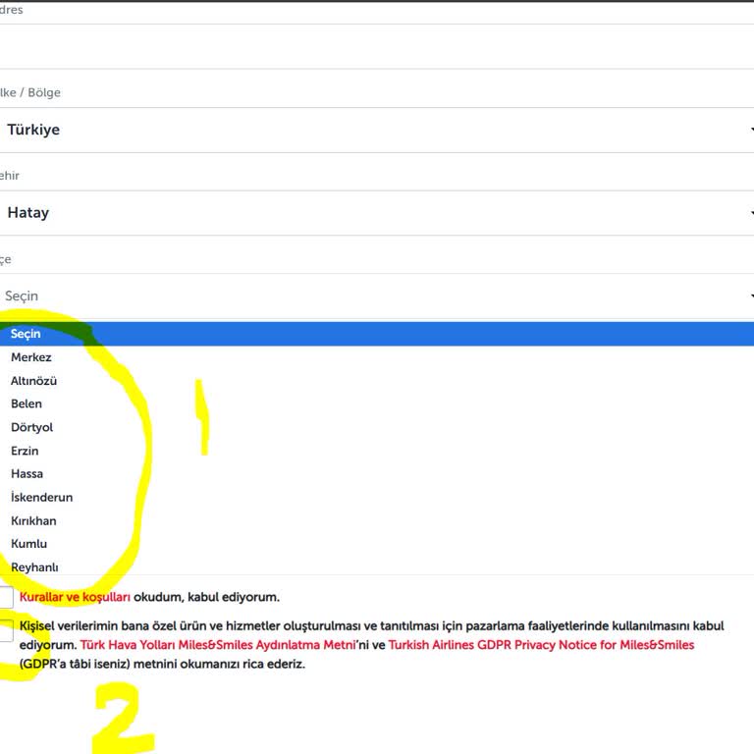Tick the Kişisel verilerimin marketing consent checkbox
Image resolution: width=754 pixels, height=754 pixels.
[5, 630]
